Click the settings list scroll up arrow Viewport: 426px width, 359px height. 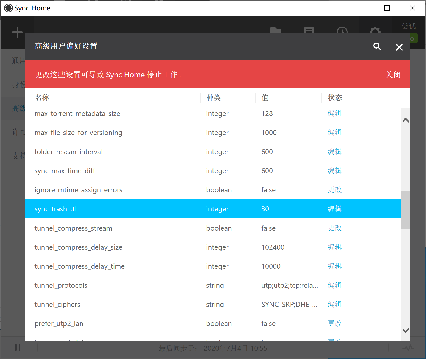click(x=405, y=120)
